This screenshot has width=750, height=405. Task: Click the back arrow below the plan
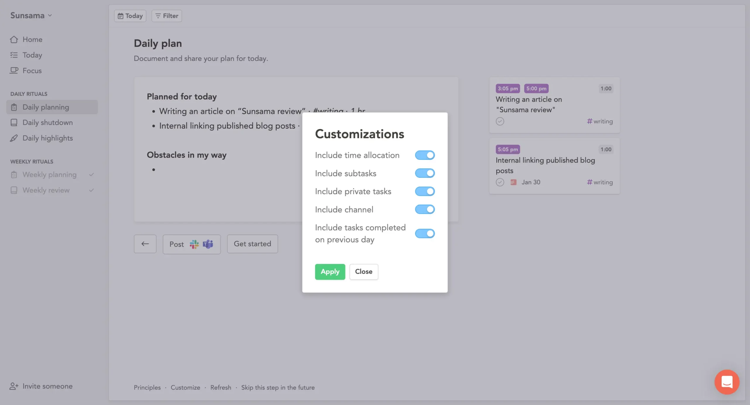coord(145,244)
